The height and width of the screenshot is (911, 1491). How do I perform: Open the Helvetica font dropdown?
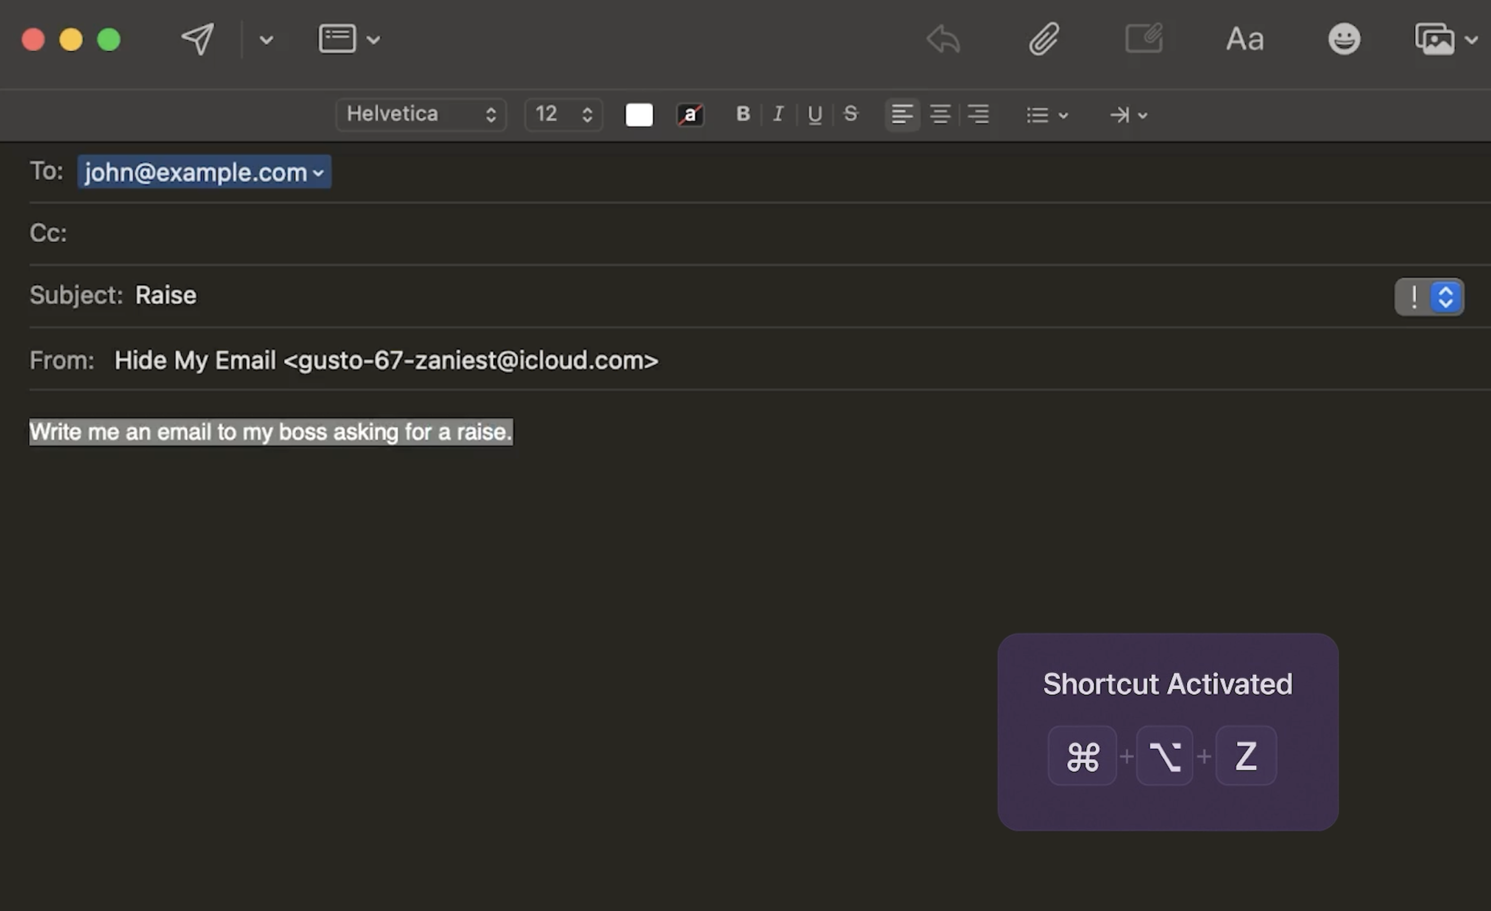(421, 114)
